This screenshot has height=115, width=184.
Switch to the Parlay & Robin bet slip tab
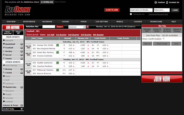pos(157,30)
